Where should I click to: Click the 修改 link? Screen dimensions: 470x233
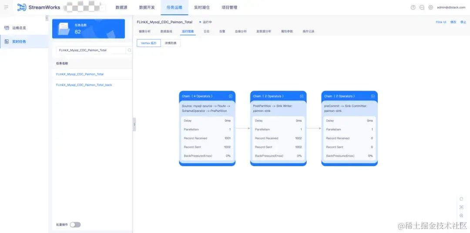point(453,22)
